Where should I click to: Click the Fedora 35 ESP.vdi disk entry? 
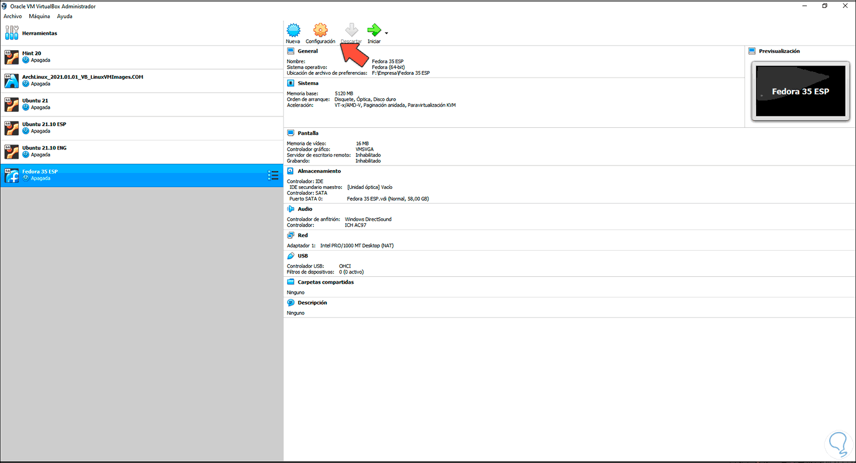[x=387, y=199]
